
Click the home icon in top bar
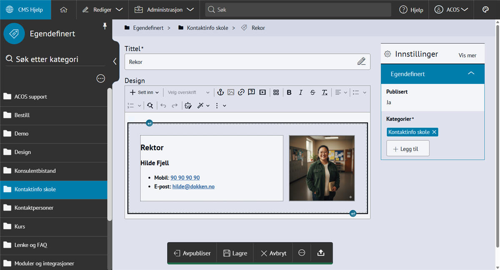64,10
